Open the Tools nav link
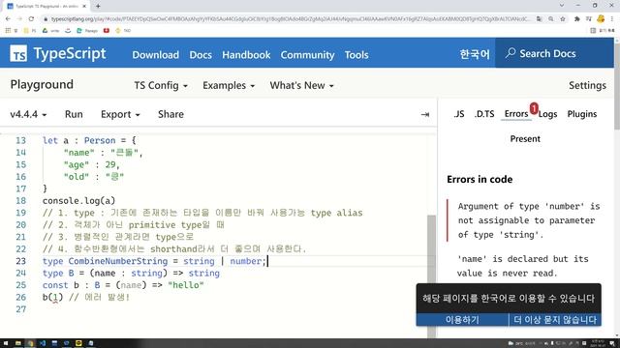Screen dimensions: 620x348 coord(356,55)
